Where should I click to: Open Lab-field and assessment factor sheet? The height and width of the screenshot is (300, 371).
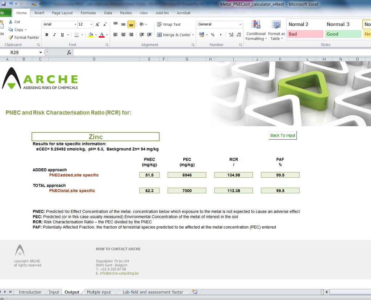coord(153,292)
